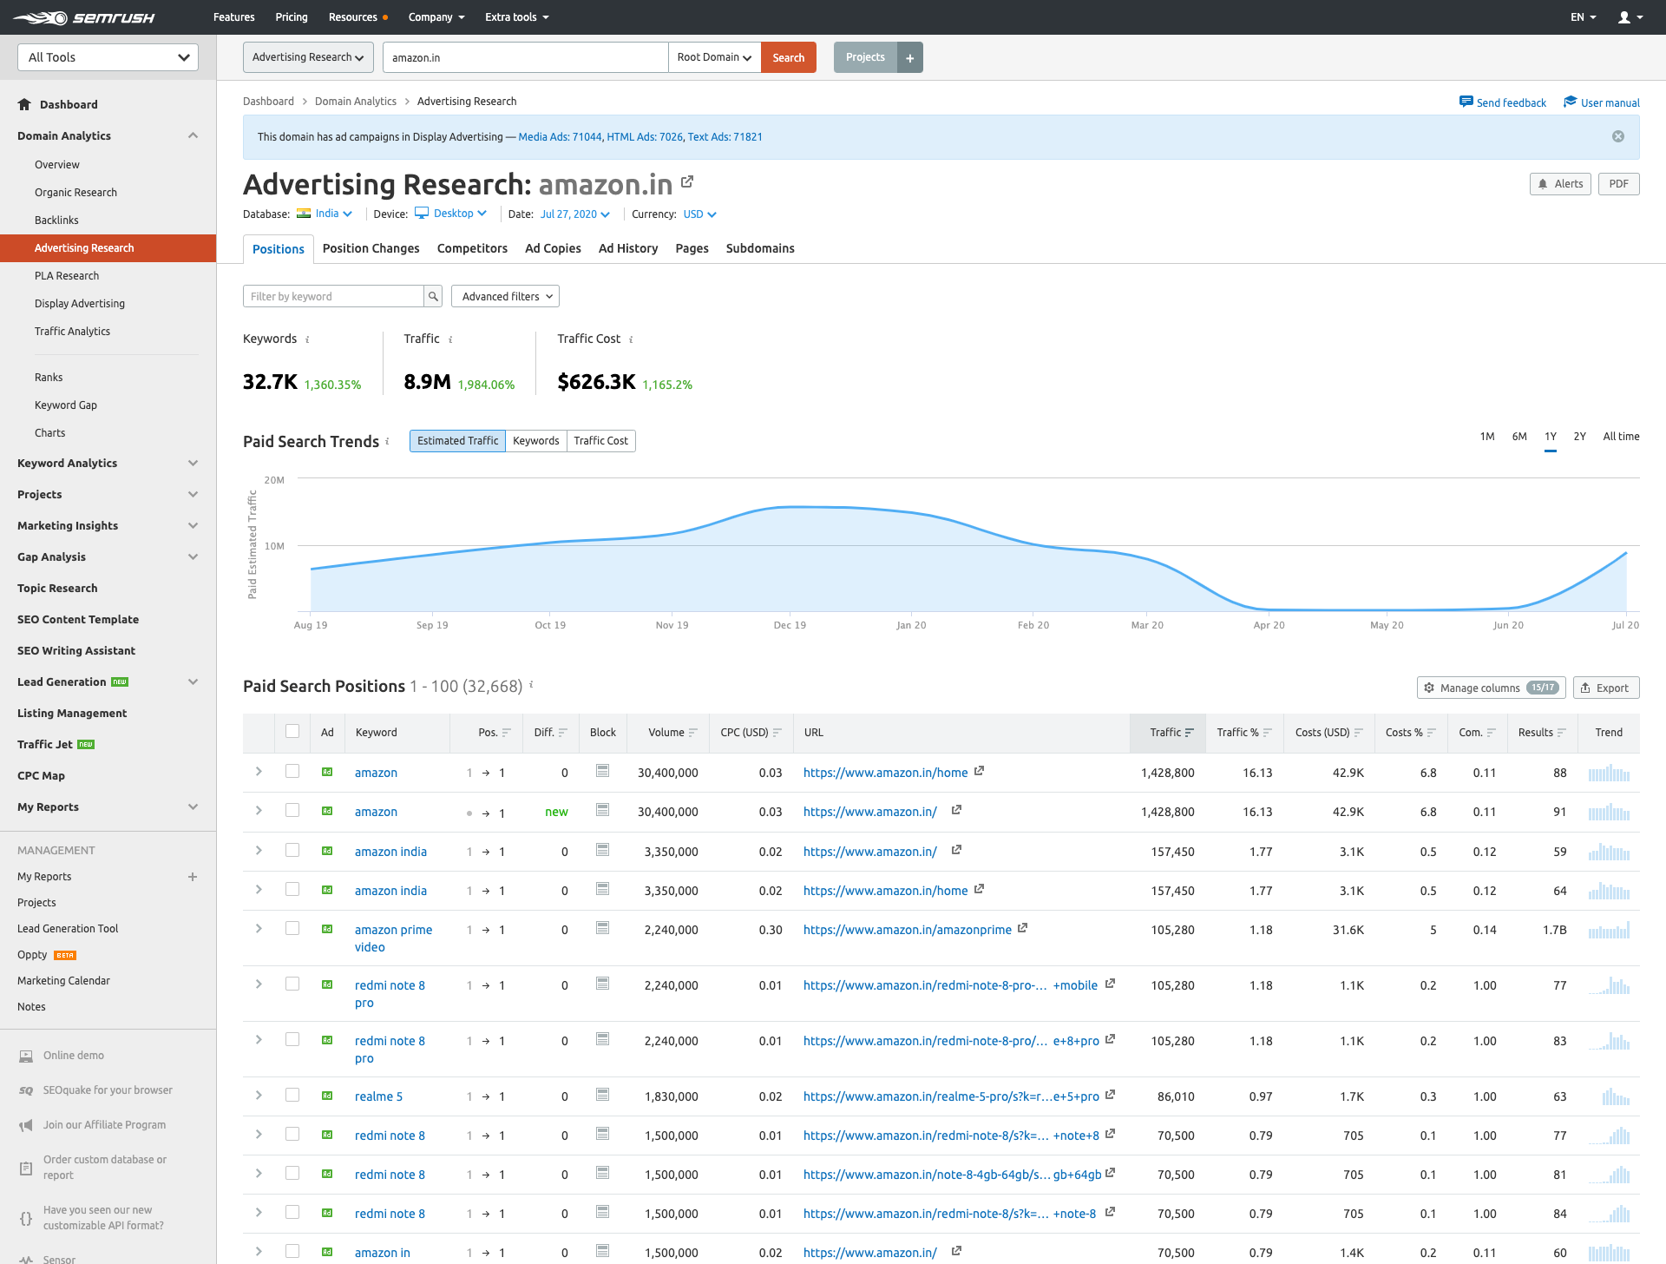Viewport: 1666px width, 1264px height.
Task: Select the 6M time range
Action: 1518,437
